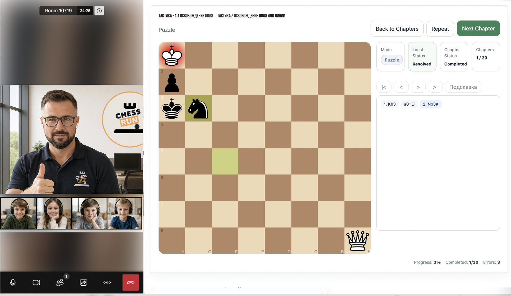Open the three-dots more options menu
This screenshot has height=296, width=511.
coord(107,283)
